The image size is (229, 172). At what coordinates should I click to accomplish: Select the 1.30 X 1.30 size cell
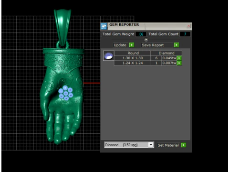133,58
